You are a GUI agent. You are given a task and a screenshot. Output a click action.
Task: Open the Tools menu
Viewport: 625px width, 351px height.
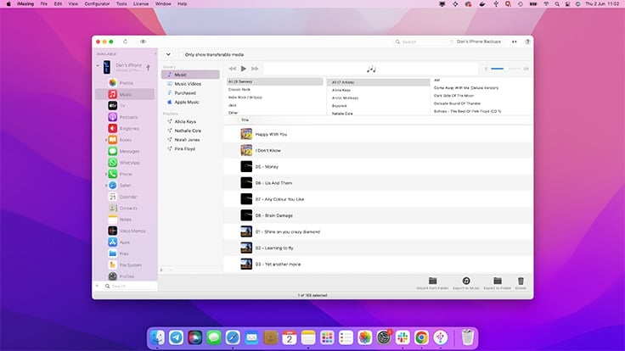pyautogui.click(x=121, y=3)
